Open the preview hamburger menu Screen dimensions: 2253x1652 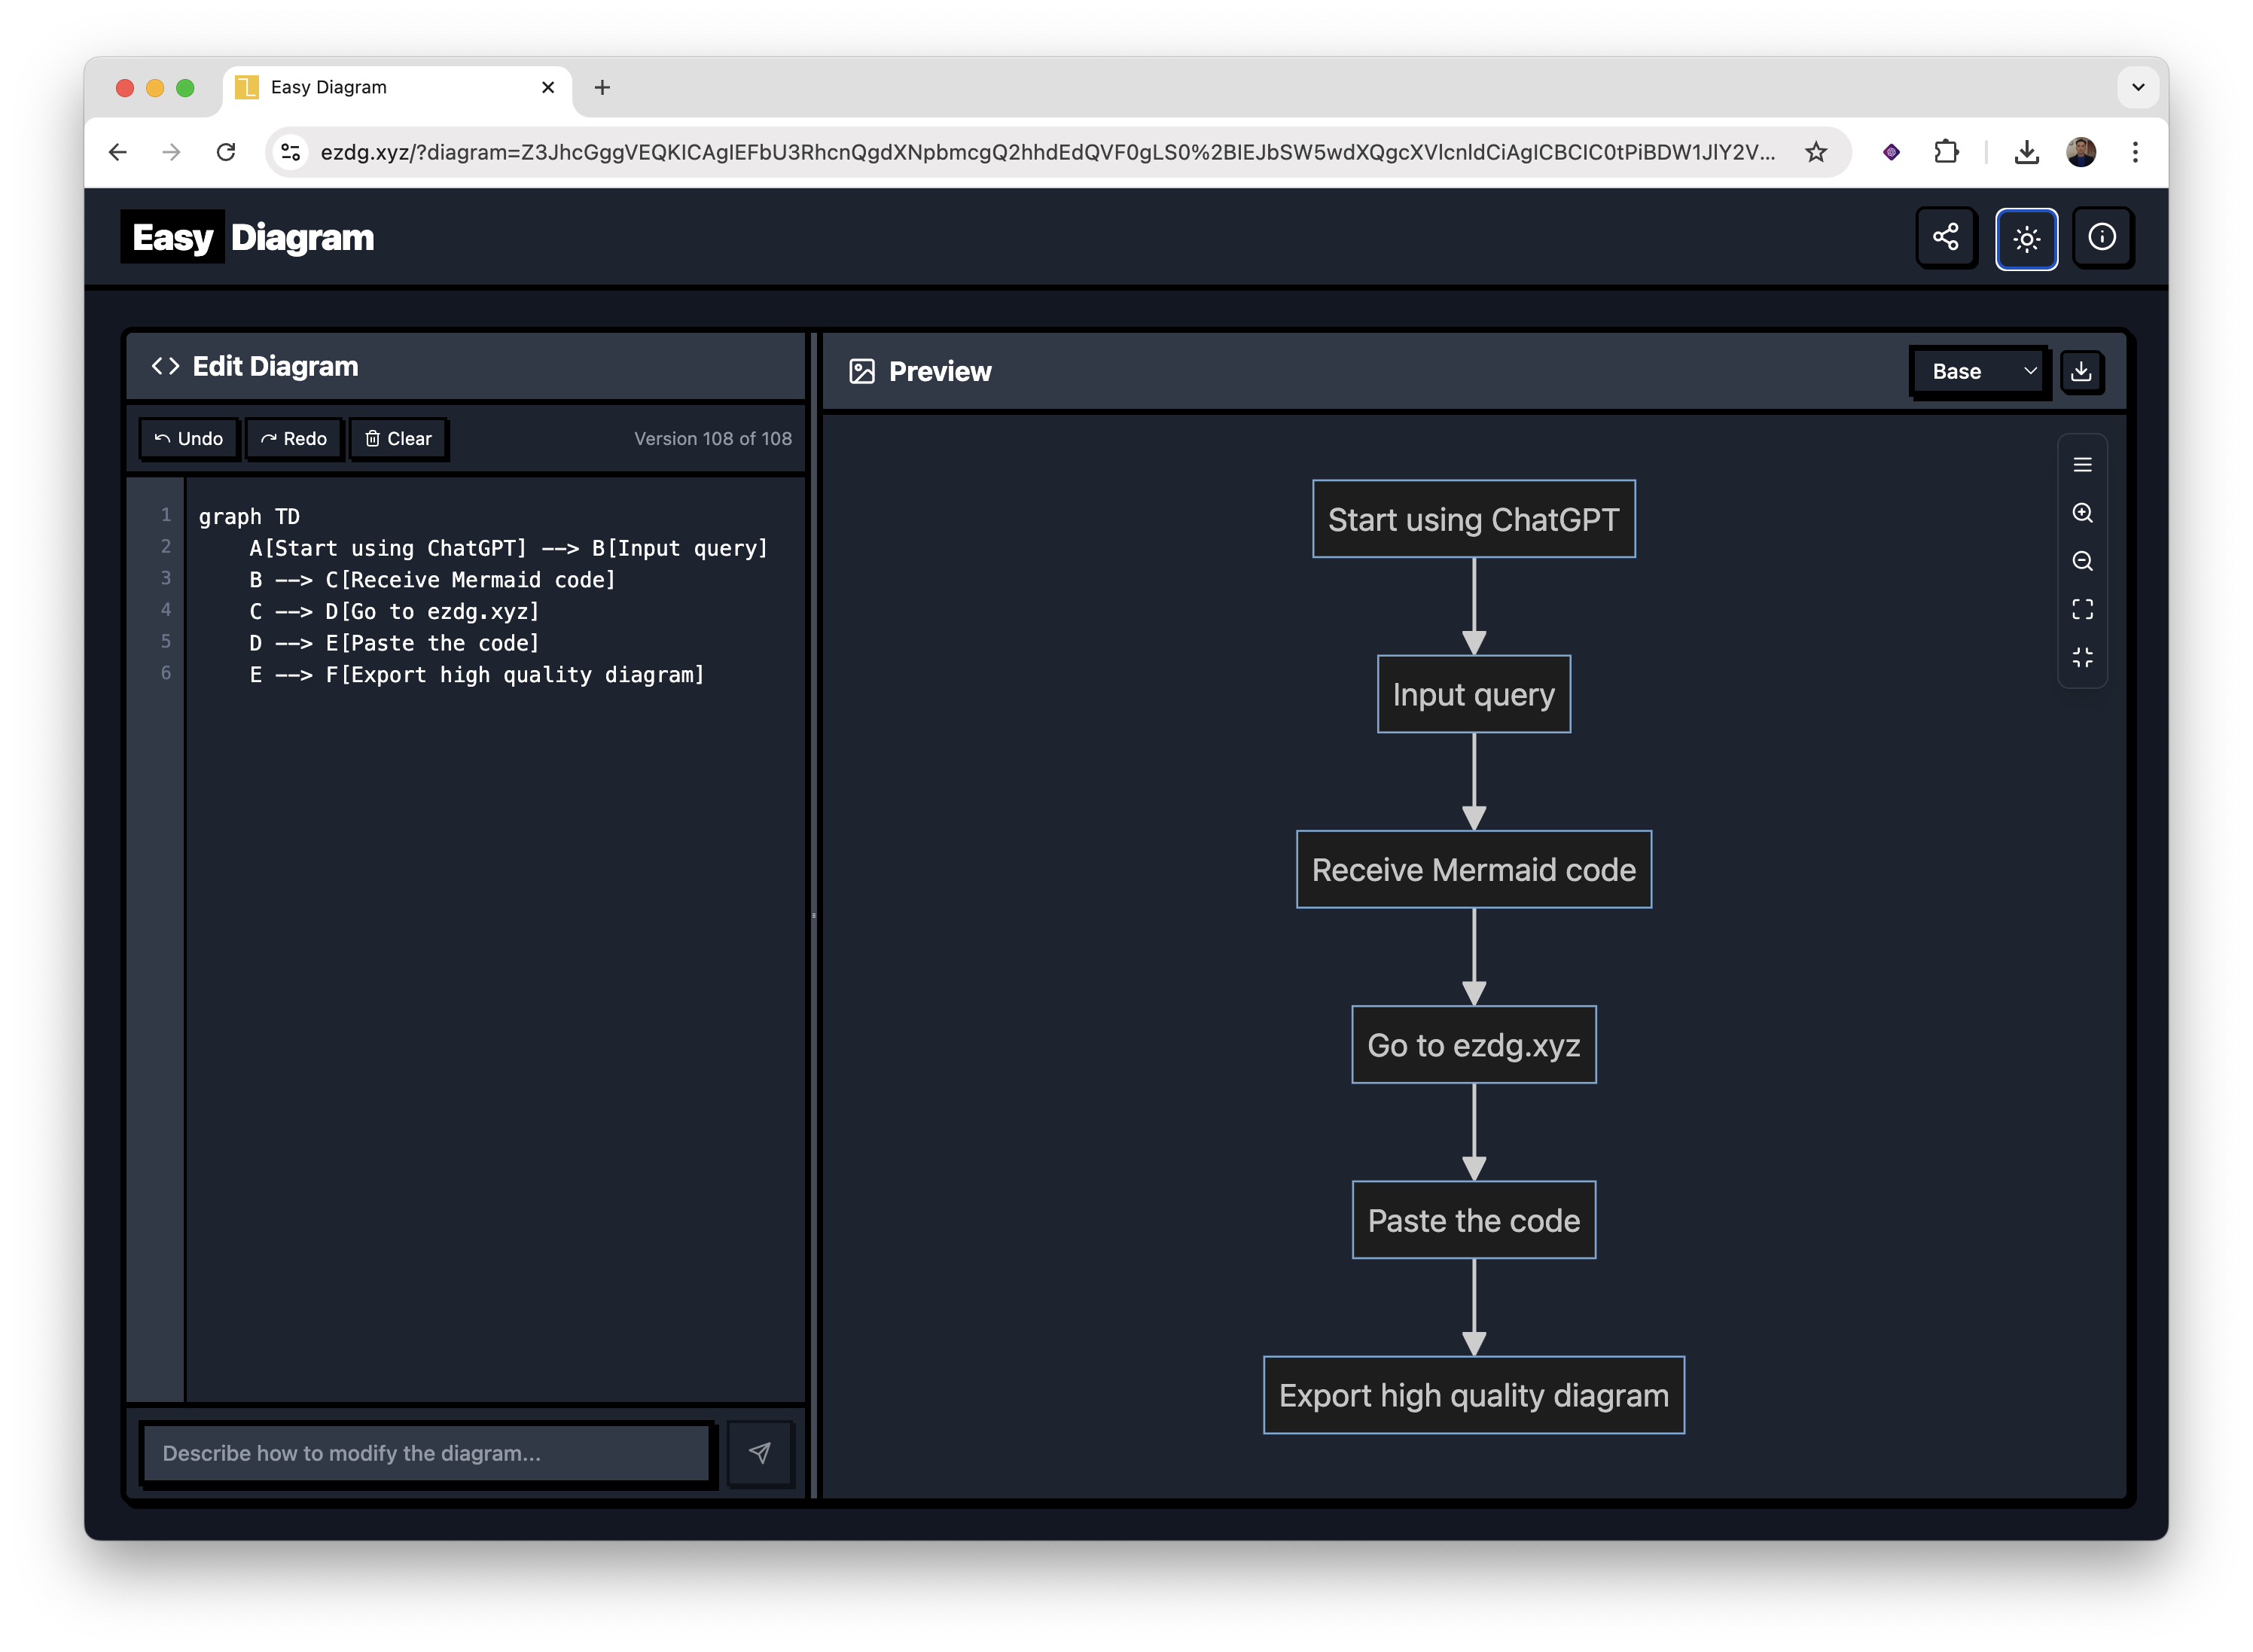(x=2083, y=464)
